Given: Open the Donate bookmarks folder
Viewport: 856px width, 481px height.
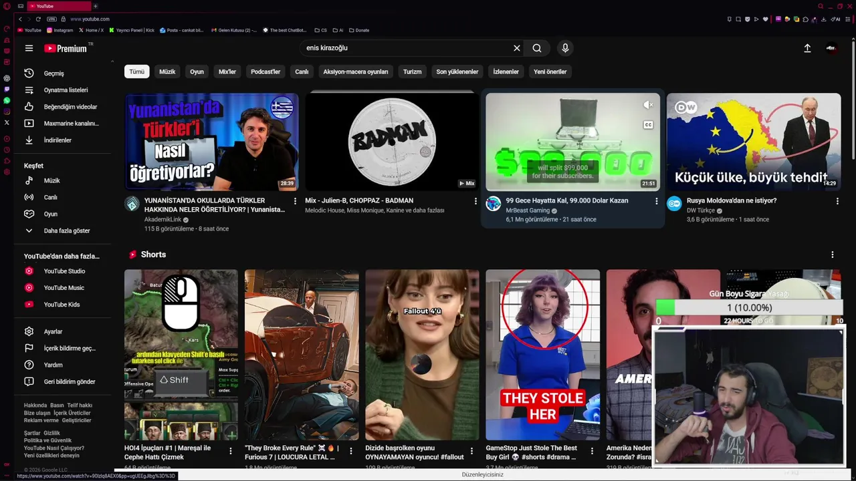Looking at the screenshot, I should [359, 30].
